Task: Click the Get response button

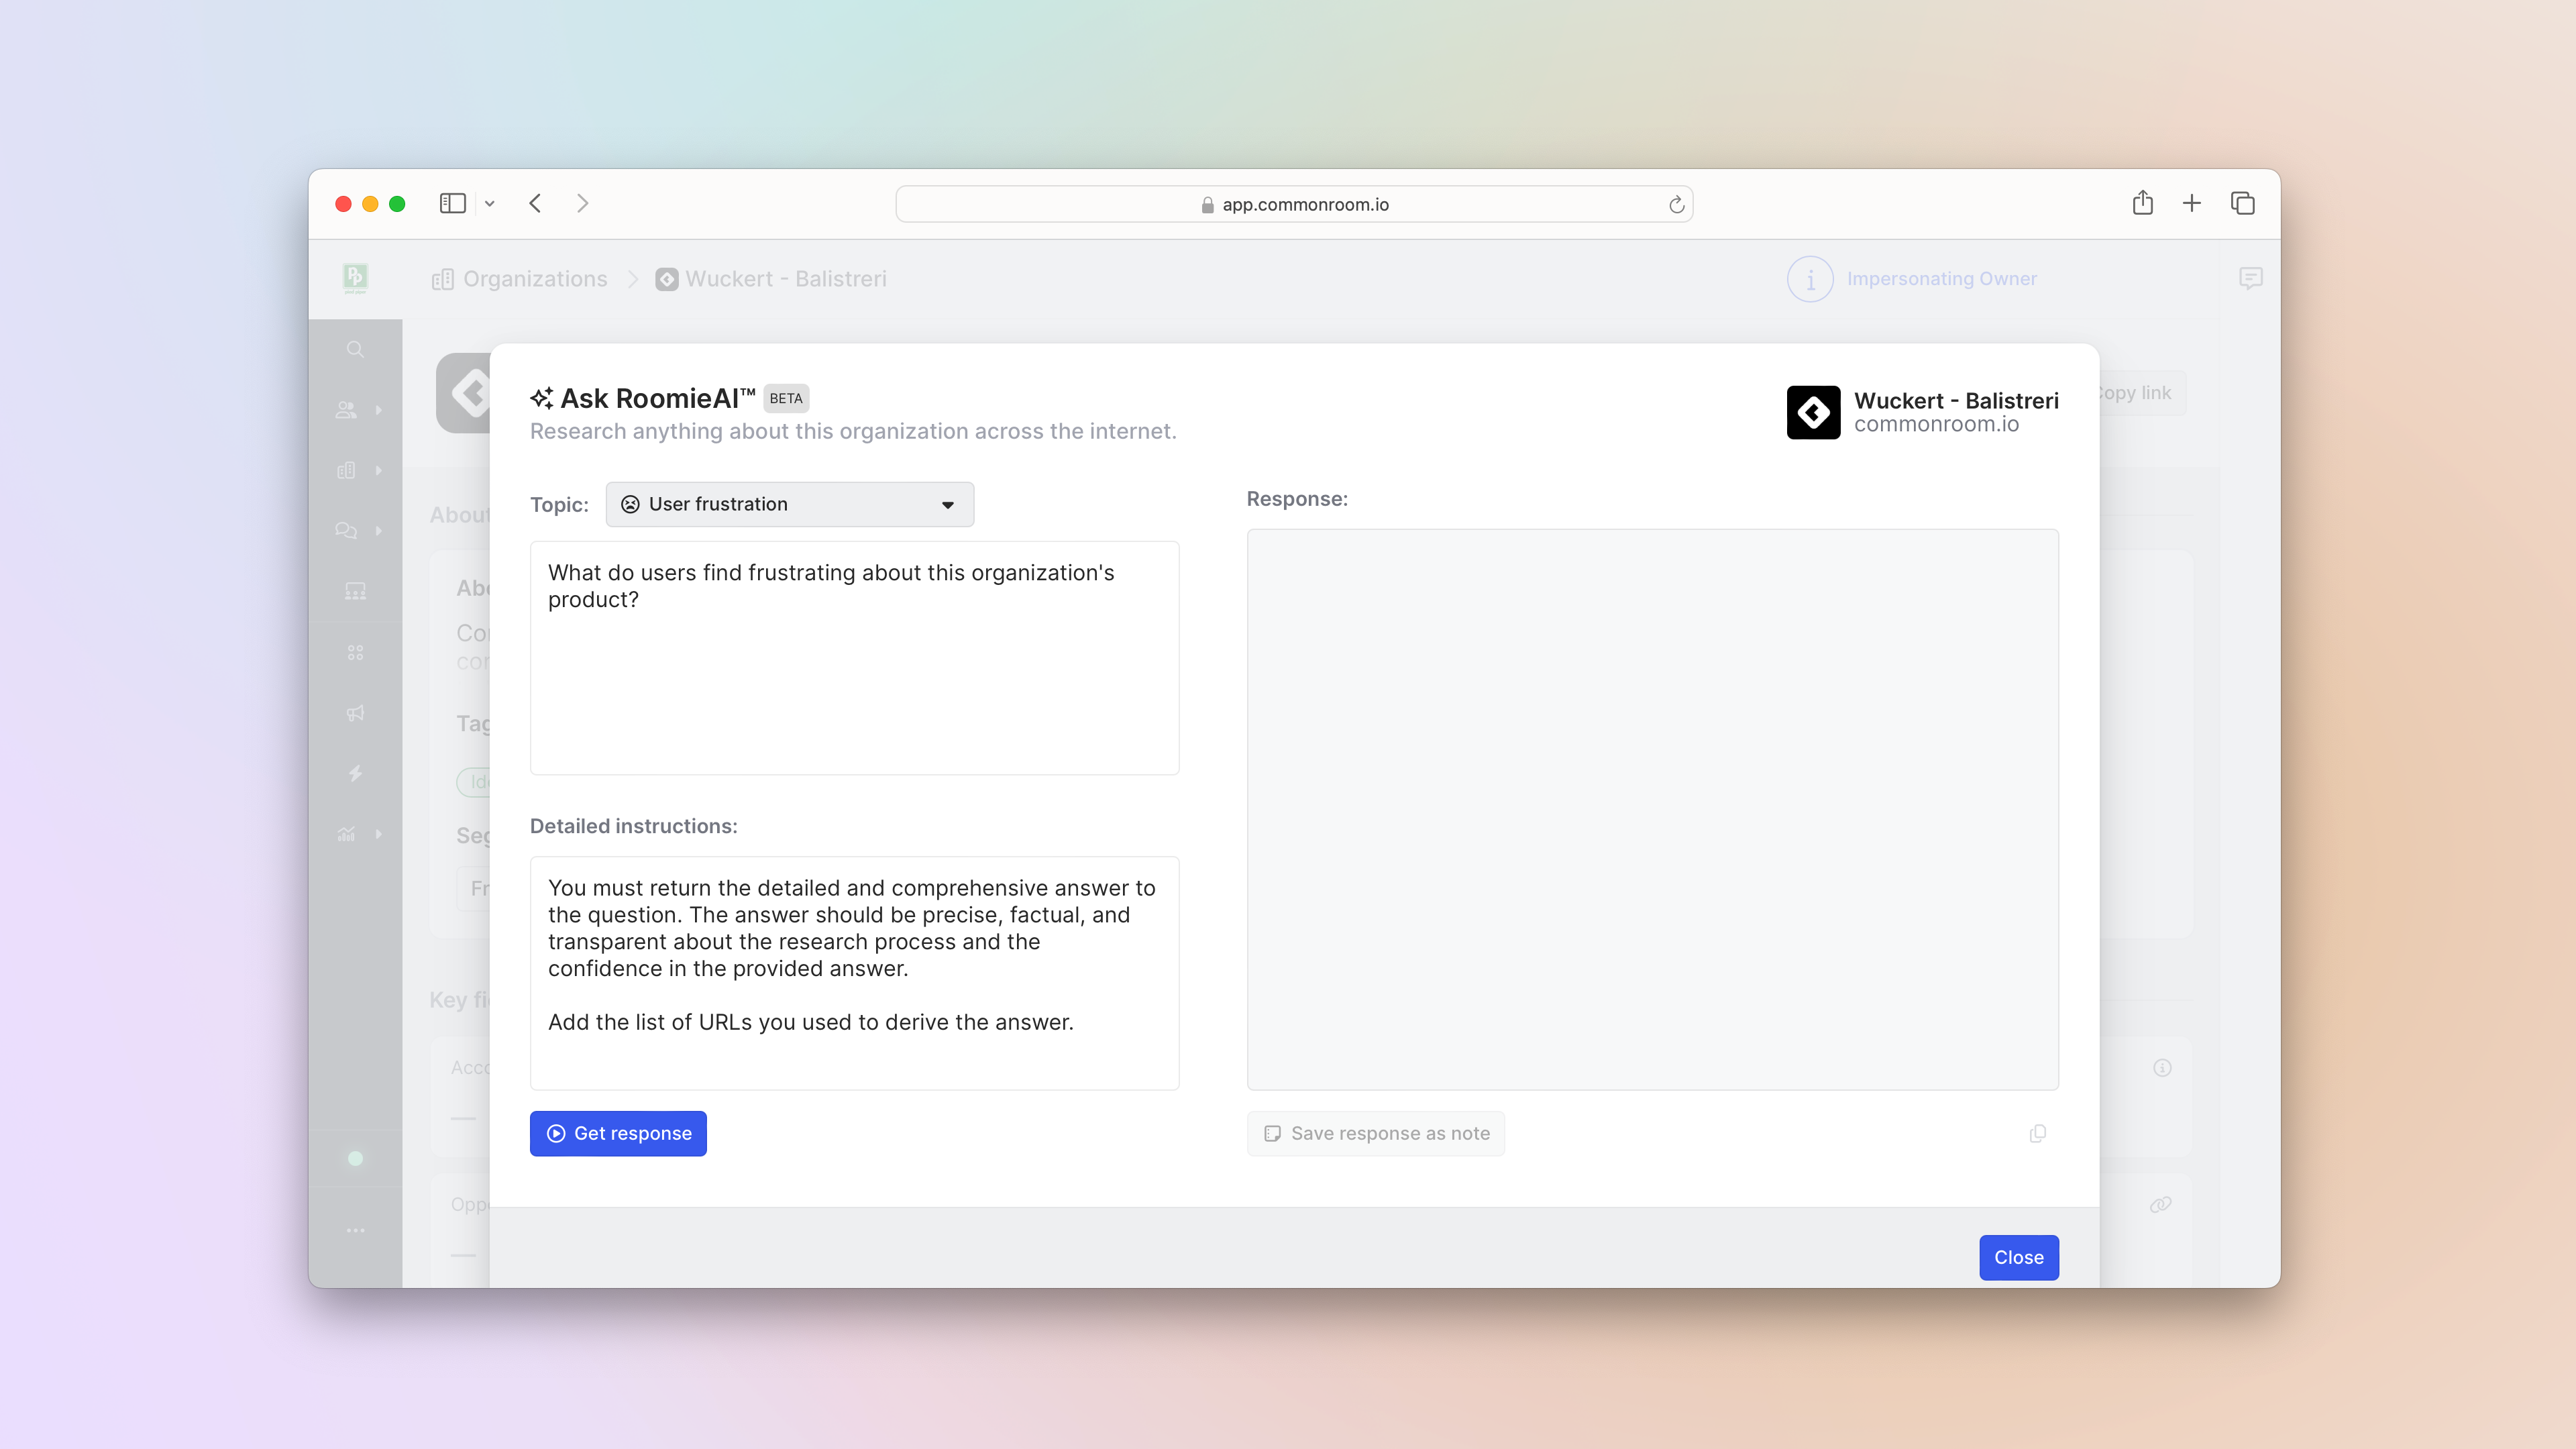Action: pyautogui.click(x=618, y=1133)
